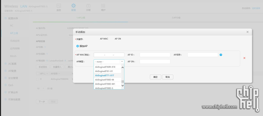Open the 监控 monitoring icon in top bar
Viewport: 263px width, 116px height.
pyautogui.click(x=59, y=6)
